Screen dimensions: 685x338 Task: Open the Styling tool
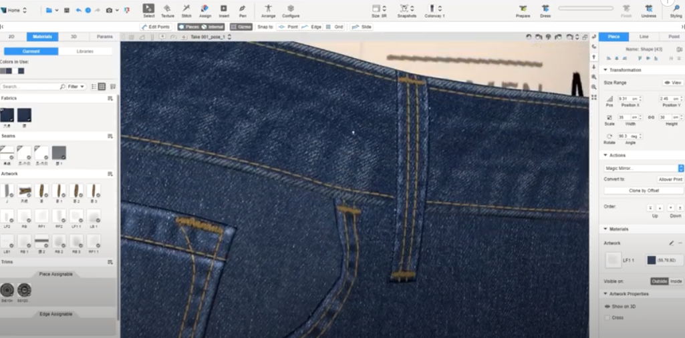click(676, 10)
